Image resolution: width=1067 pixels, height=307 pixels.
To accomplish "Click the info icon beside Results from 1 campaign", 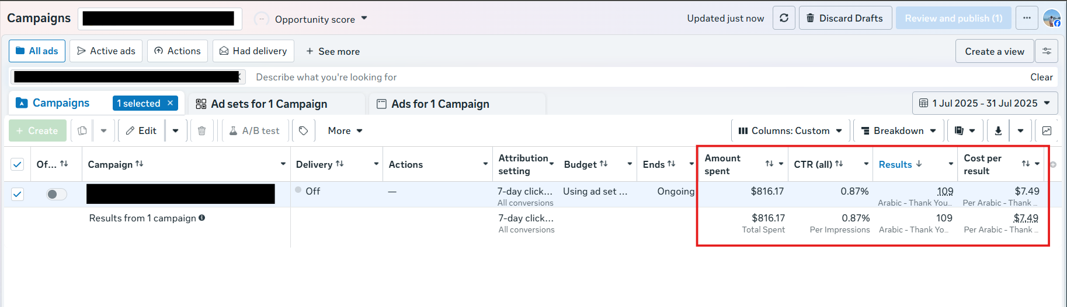I will pos(201,218).
